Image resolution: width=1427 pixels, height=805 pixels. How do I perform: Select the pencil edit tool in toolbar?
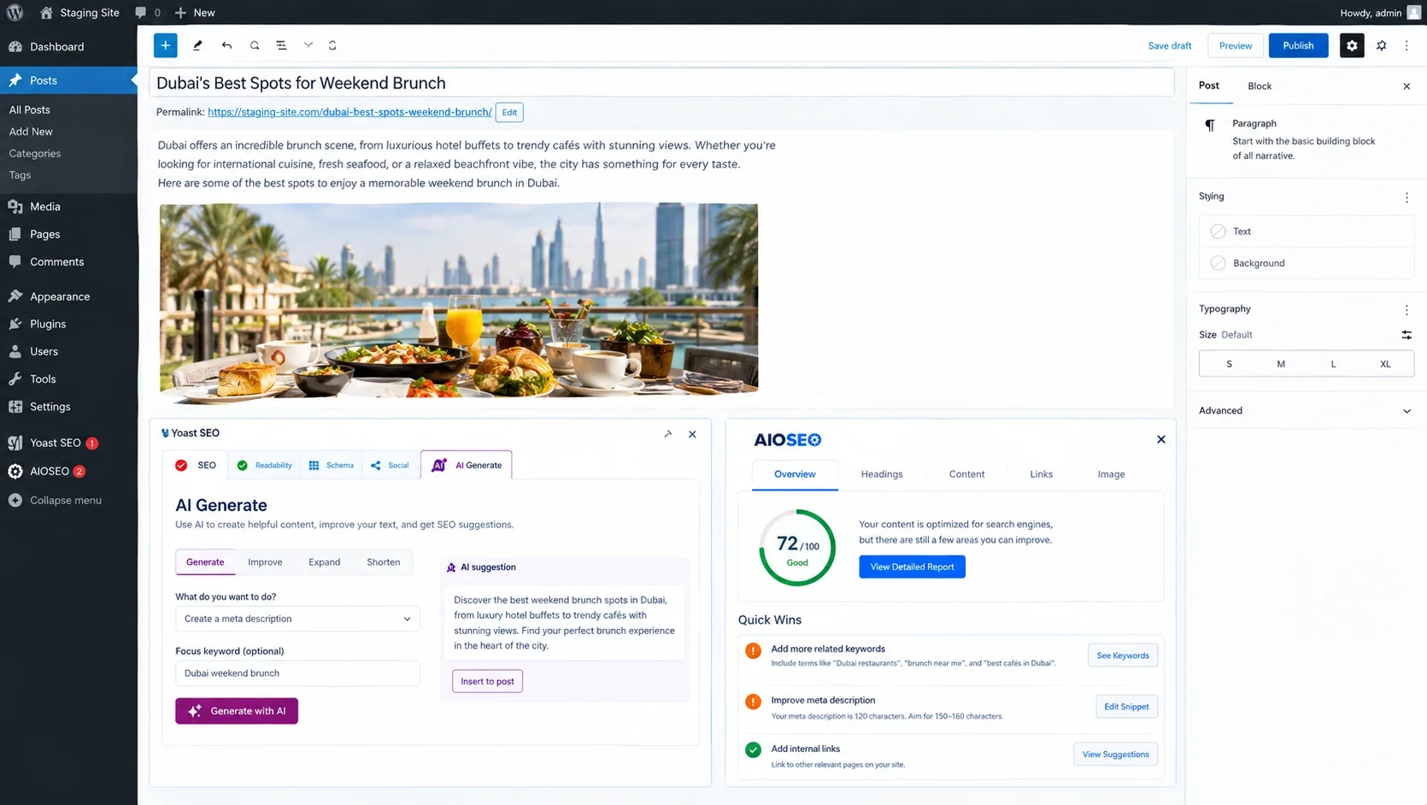pos(197,45)
